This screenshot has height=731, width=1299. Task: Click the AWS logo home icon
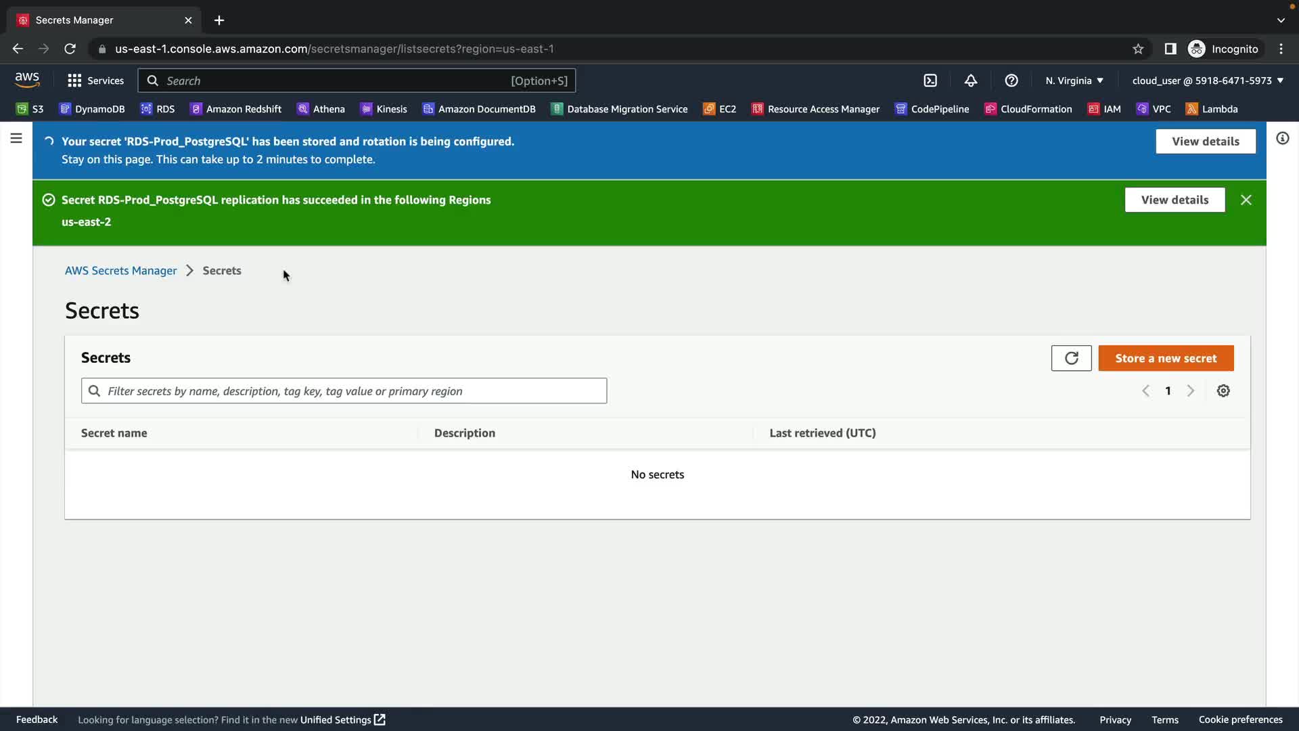click(27, 80)
